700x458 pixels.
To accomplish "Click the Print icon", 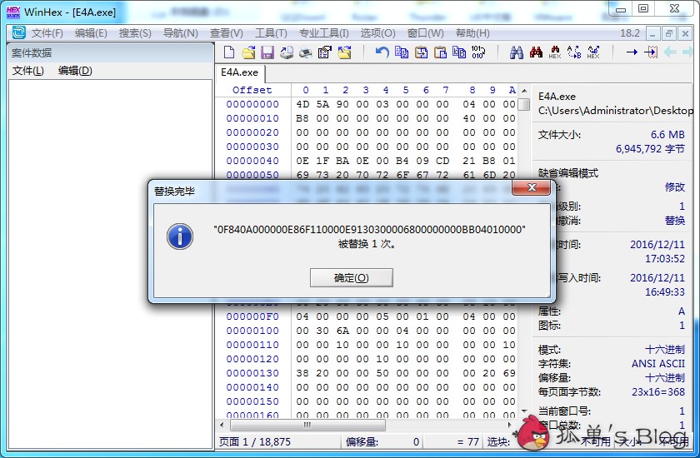I will pyautogui.click(x=305, y=52).
